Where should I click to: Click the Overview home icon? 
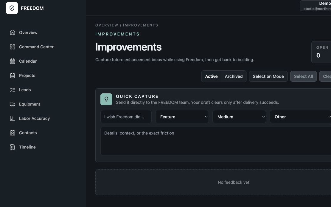pyautogui.click(x=13, y=32)
